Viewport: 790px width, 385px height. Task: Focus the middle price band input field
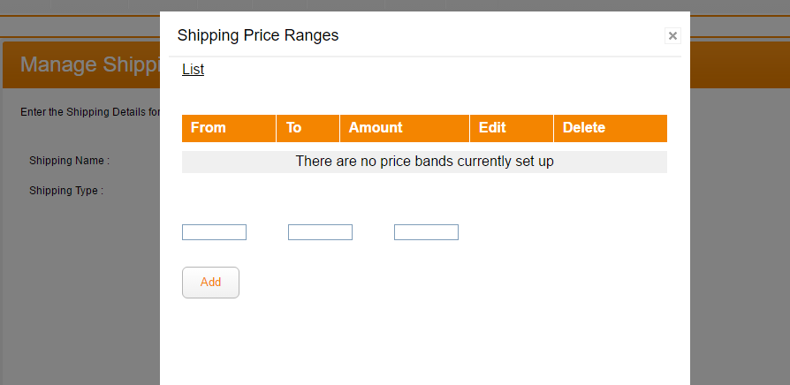click(x=320, y=232)
